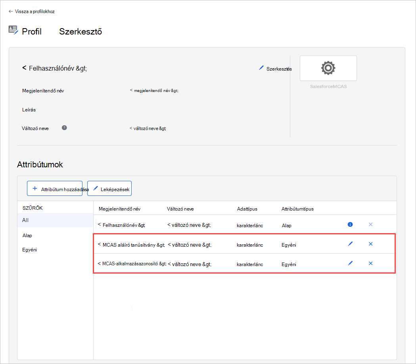Click the Változó neve column header
The image size is (416, 364).
[x=180, y=209]
